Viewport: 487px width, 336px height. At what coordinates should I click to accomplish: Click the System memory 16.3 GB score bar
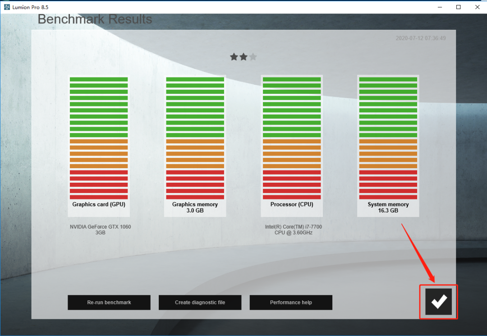388,138
